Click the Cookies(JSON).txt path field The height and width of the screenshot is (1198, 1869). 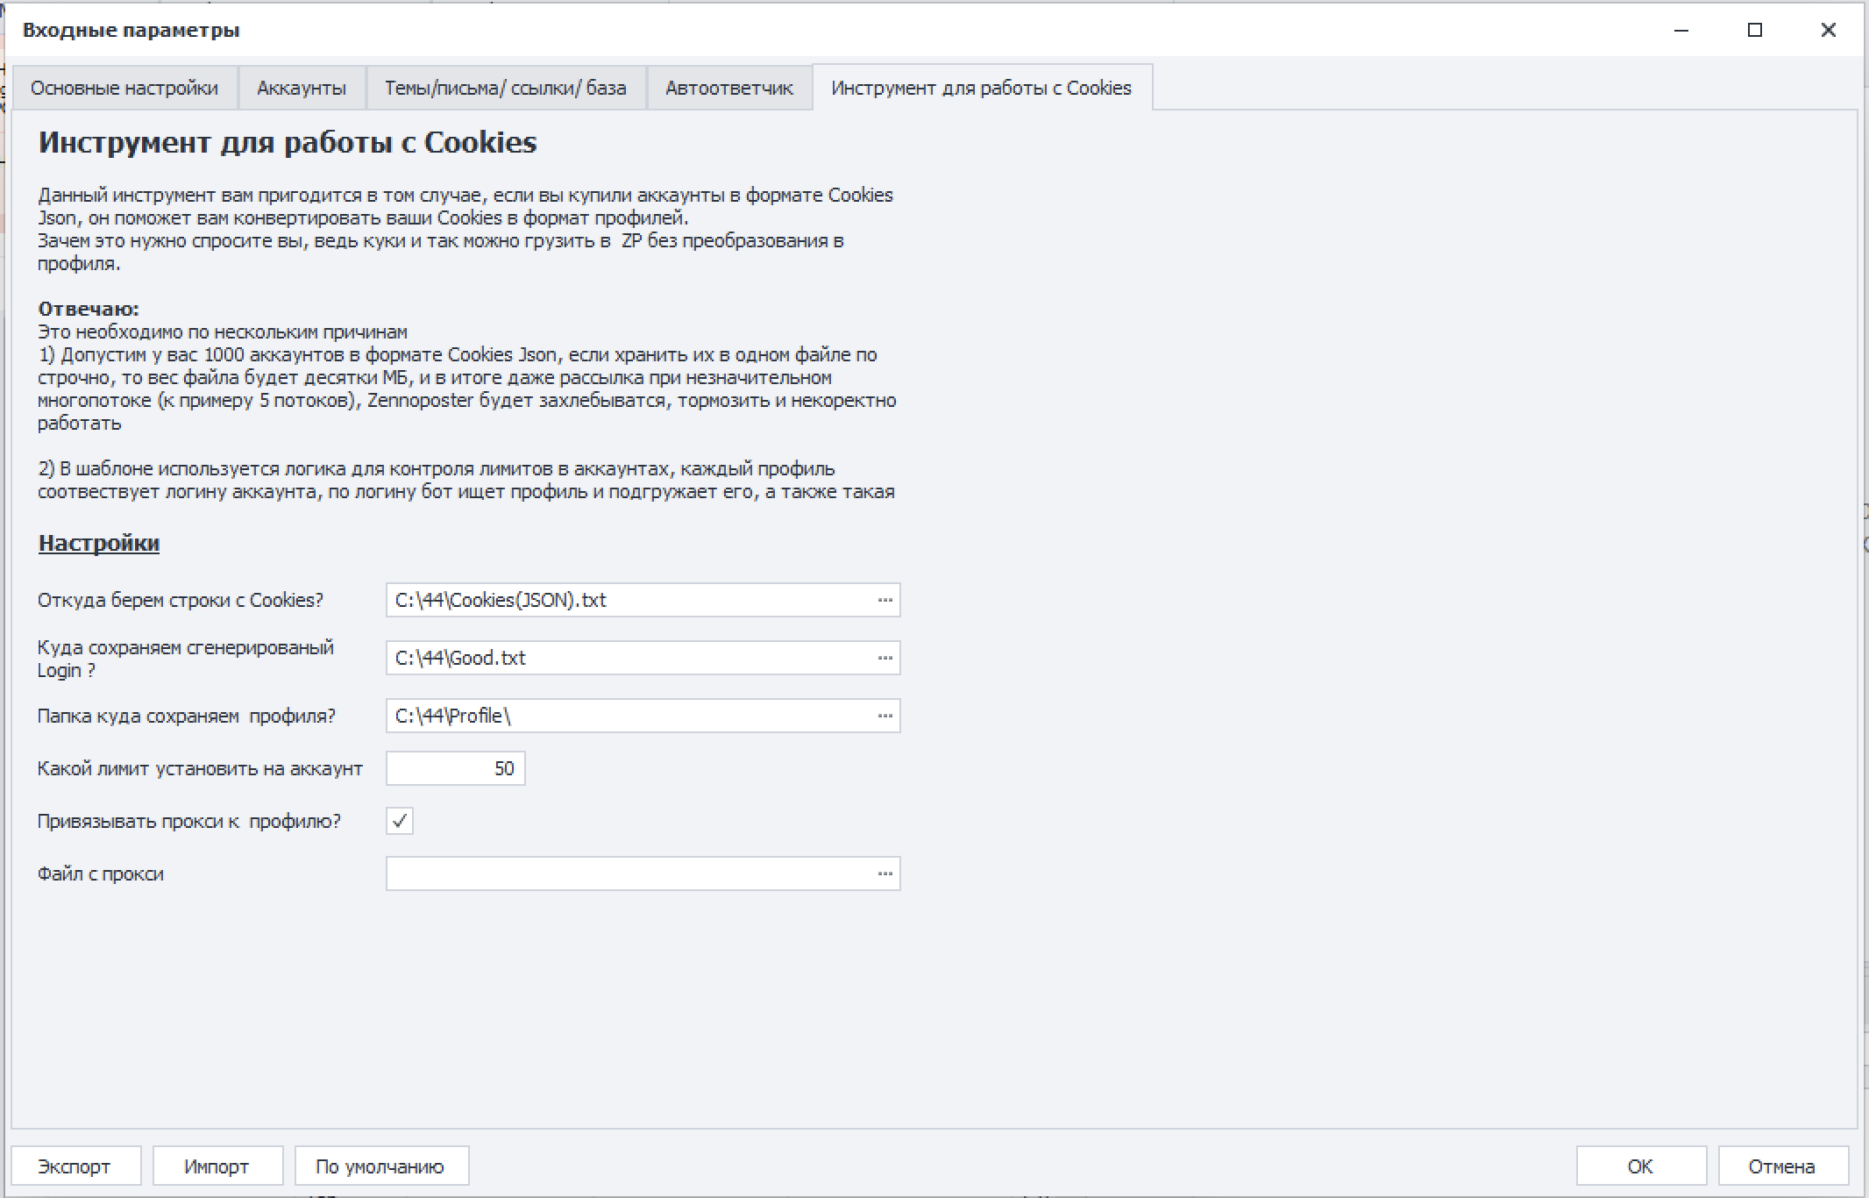click(627, 601)
